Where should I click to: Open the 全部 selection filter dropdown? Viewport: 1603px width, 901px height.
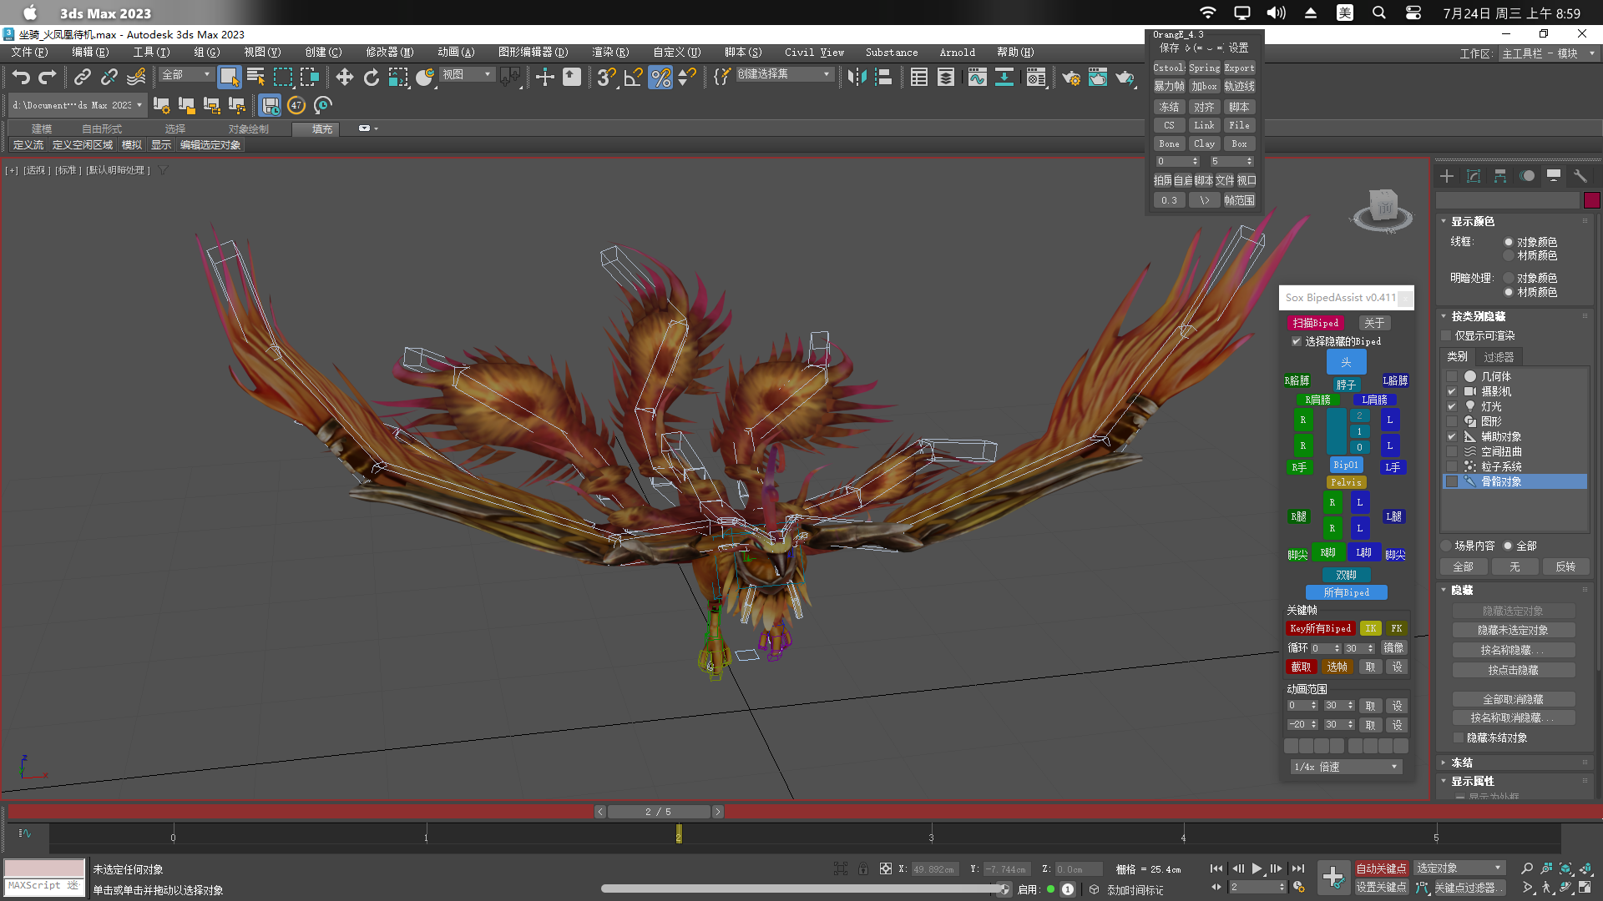pyautogui.click(x=186, y=74)
